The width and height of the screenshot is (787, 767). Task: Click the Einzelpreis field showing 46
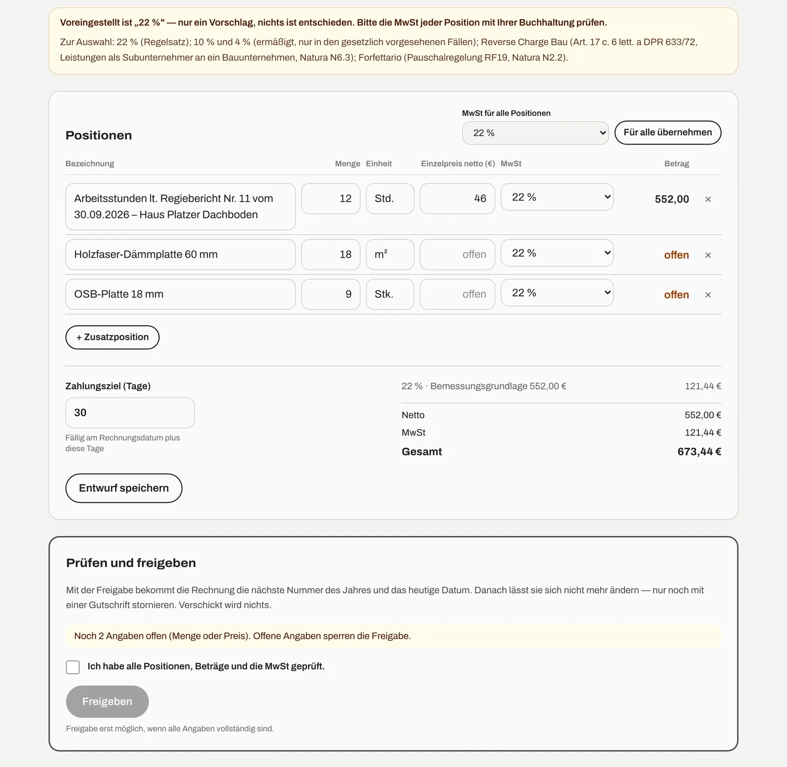(457, 199)
